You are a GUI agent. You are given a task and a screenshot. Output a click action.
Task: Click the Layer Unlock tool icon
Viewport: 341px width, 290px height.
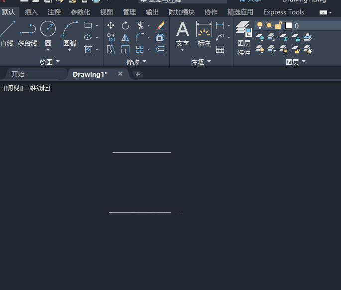coord(296,49)
